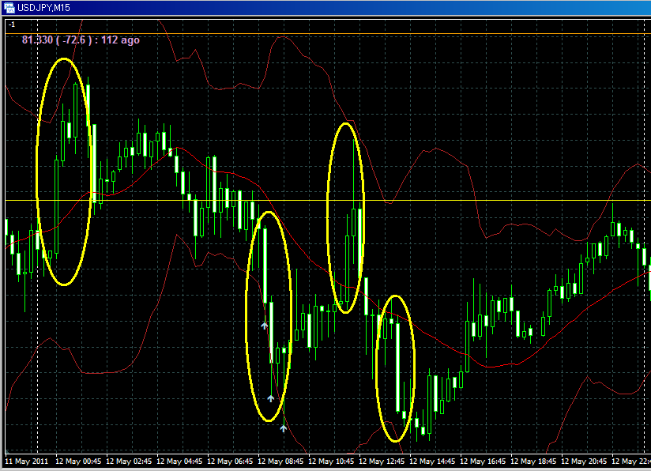The image size is (651, 471).
Task: Click the topmost blue up-arrow signal marker
Action: coord(265,325)
